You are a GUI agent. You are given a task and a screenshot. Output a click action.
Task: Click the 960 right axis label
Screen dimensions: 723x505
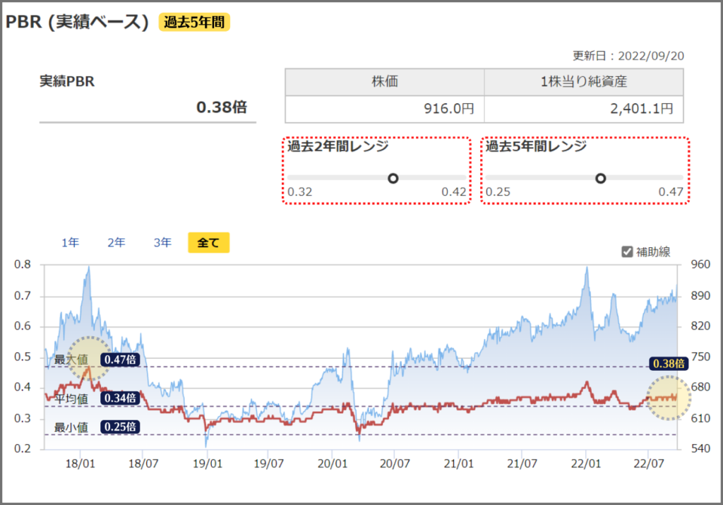[x=700, y=264]
